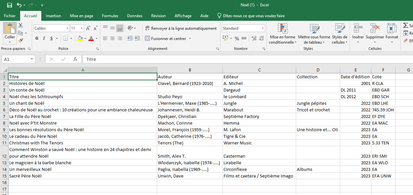This screenshot has height=195, width=413.
Task: Open Fusionner et centrer dropdown arrow
Action: [x=190, y=39]
